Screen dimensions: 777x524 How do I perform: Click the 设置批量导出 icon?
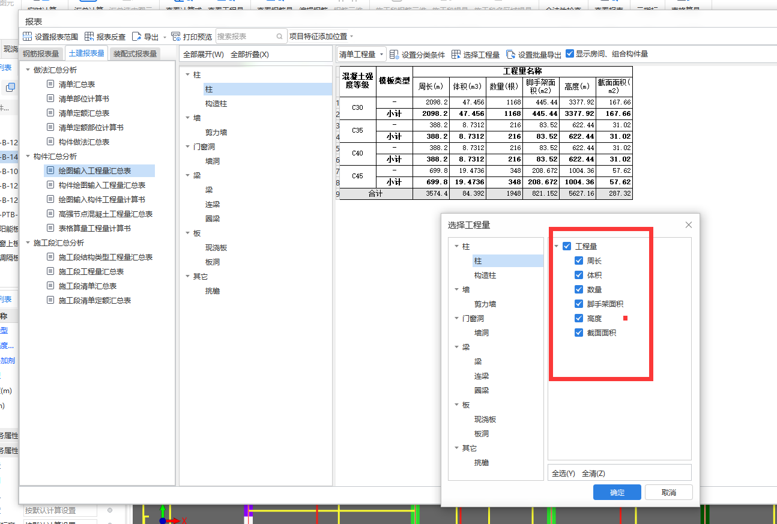pyautogui.click(x=511, y=54)
